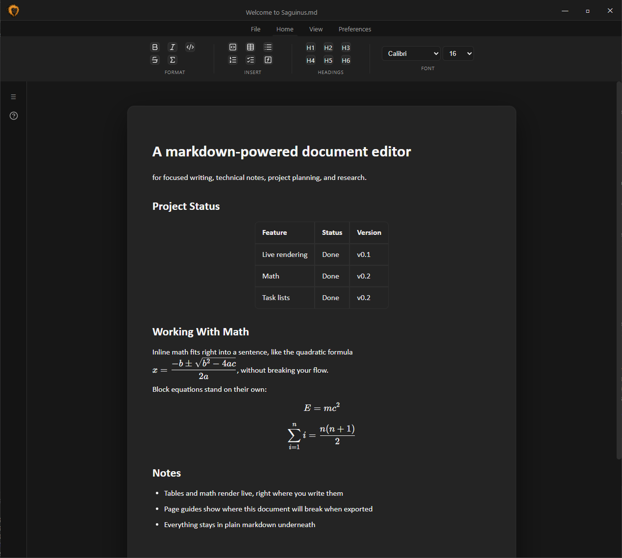
Task: Apply italic formatting with the I icon
Action: coord(173,47)
